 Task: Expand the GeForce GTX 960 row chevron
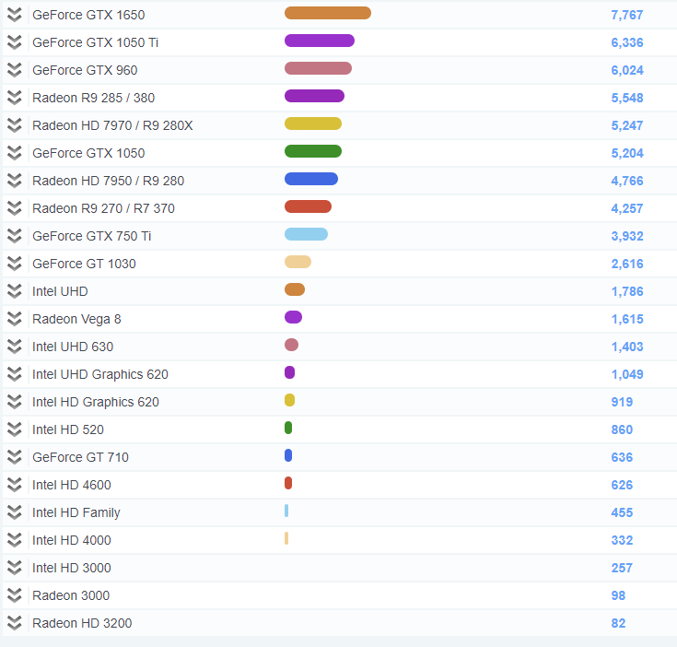[14, 70]
